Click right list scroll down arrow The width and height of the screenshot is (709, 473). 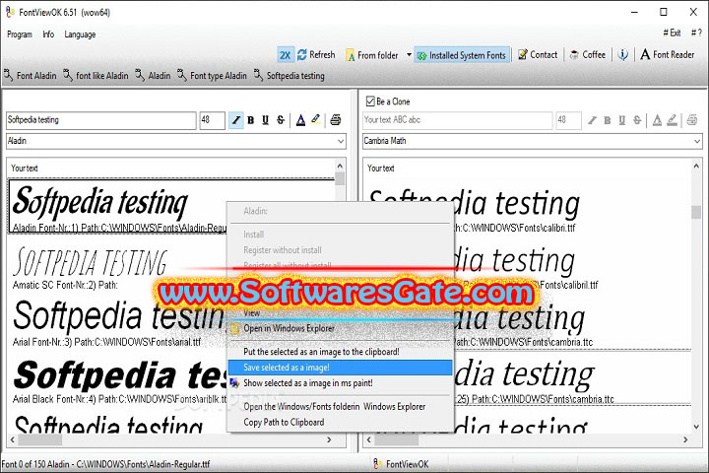coord(696,427)
